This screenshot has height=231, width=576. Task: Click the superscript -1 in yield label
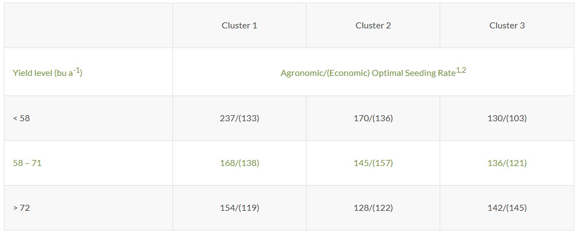point(76,70)
